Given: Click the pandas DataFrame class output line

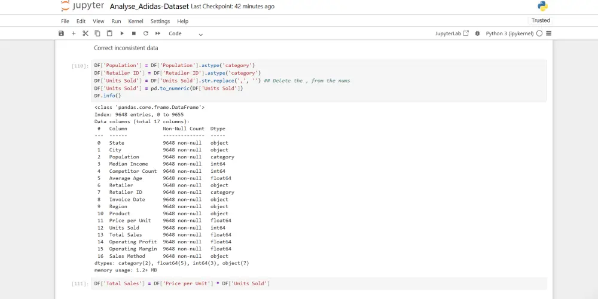Looking at the screenshot, I should [x=149, y=108].
